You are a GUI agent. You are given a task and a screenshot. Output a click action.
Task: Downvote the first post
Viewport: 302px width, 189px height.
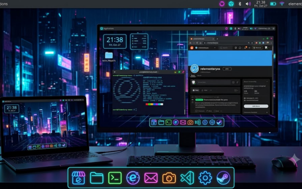[x=193, y=102]
